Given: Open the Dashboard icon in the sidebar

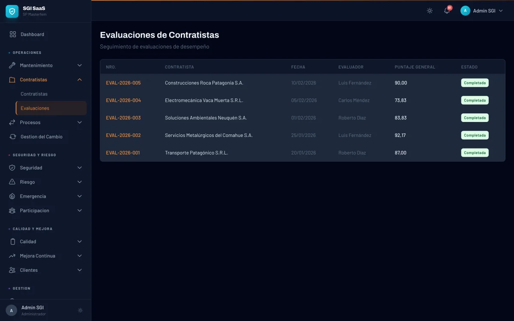Looking at the screenshot, I should click(13, 34).
